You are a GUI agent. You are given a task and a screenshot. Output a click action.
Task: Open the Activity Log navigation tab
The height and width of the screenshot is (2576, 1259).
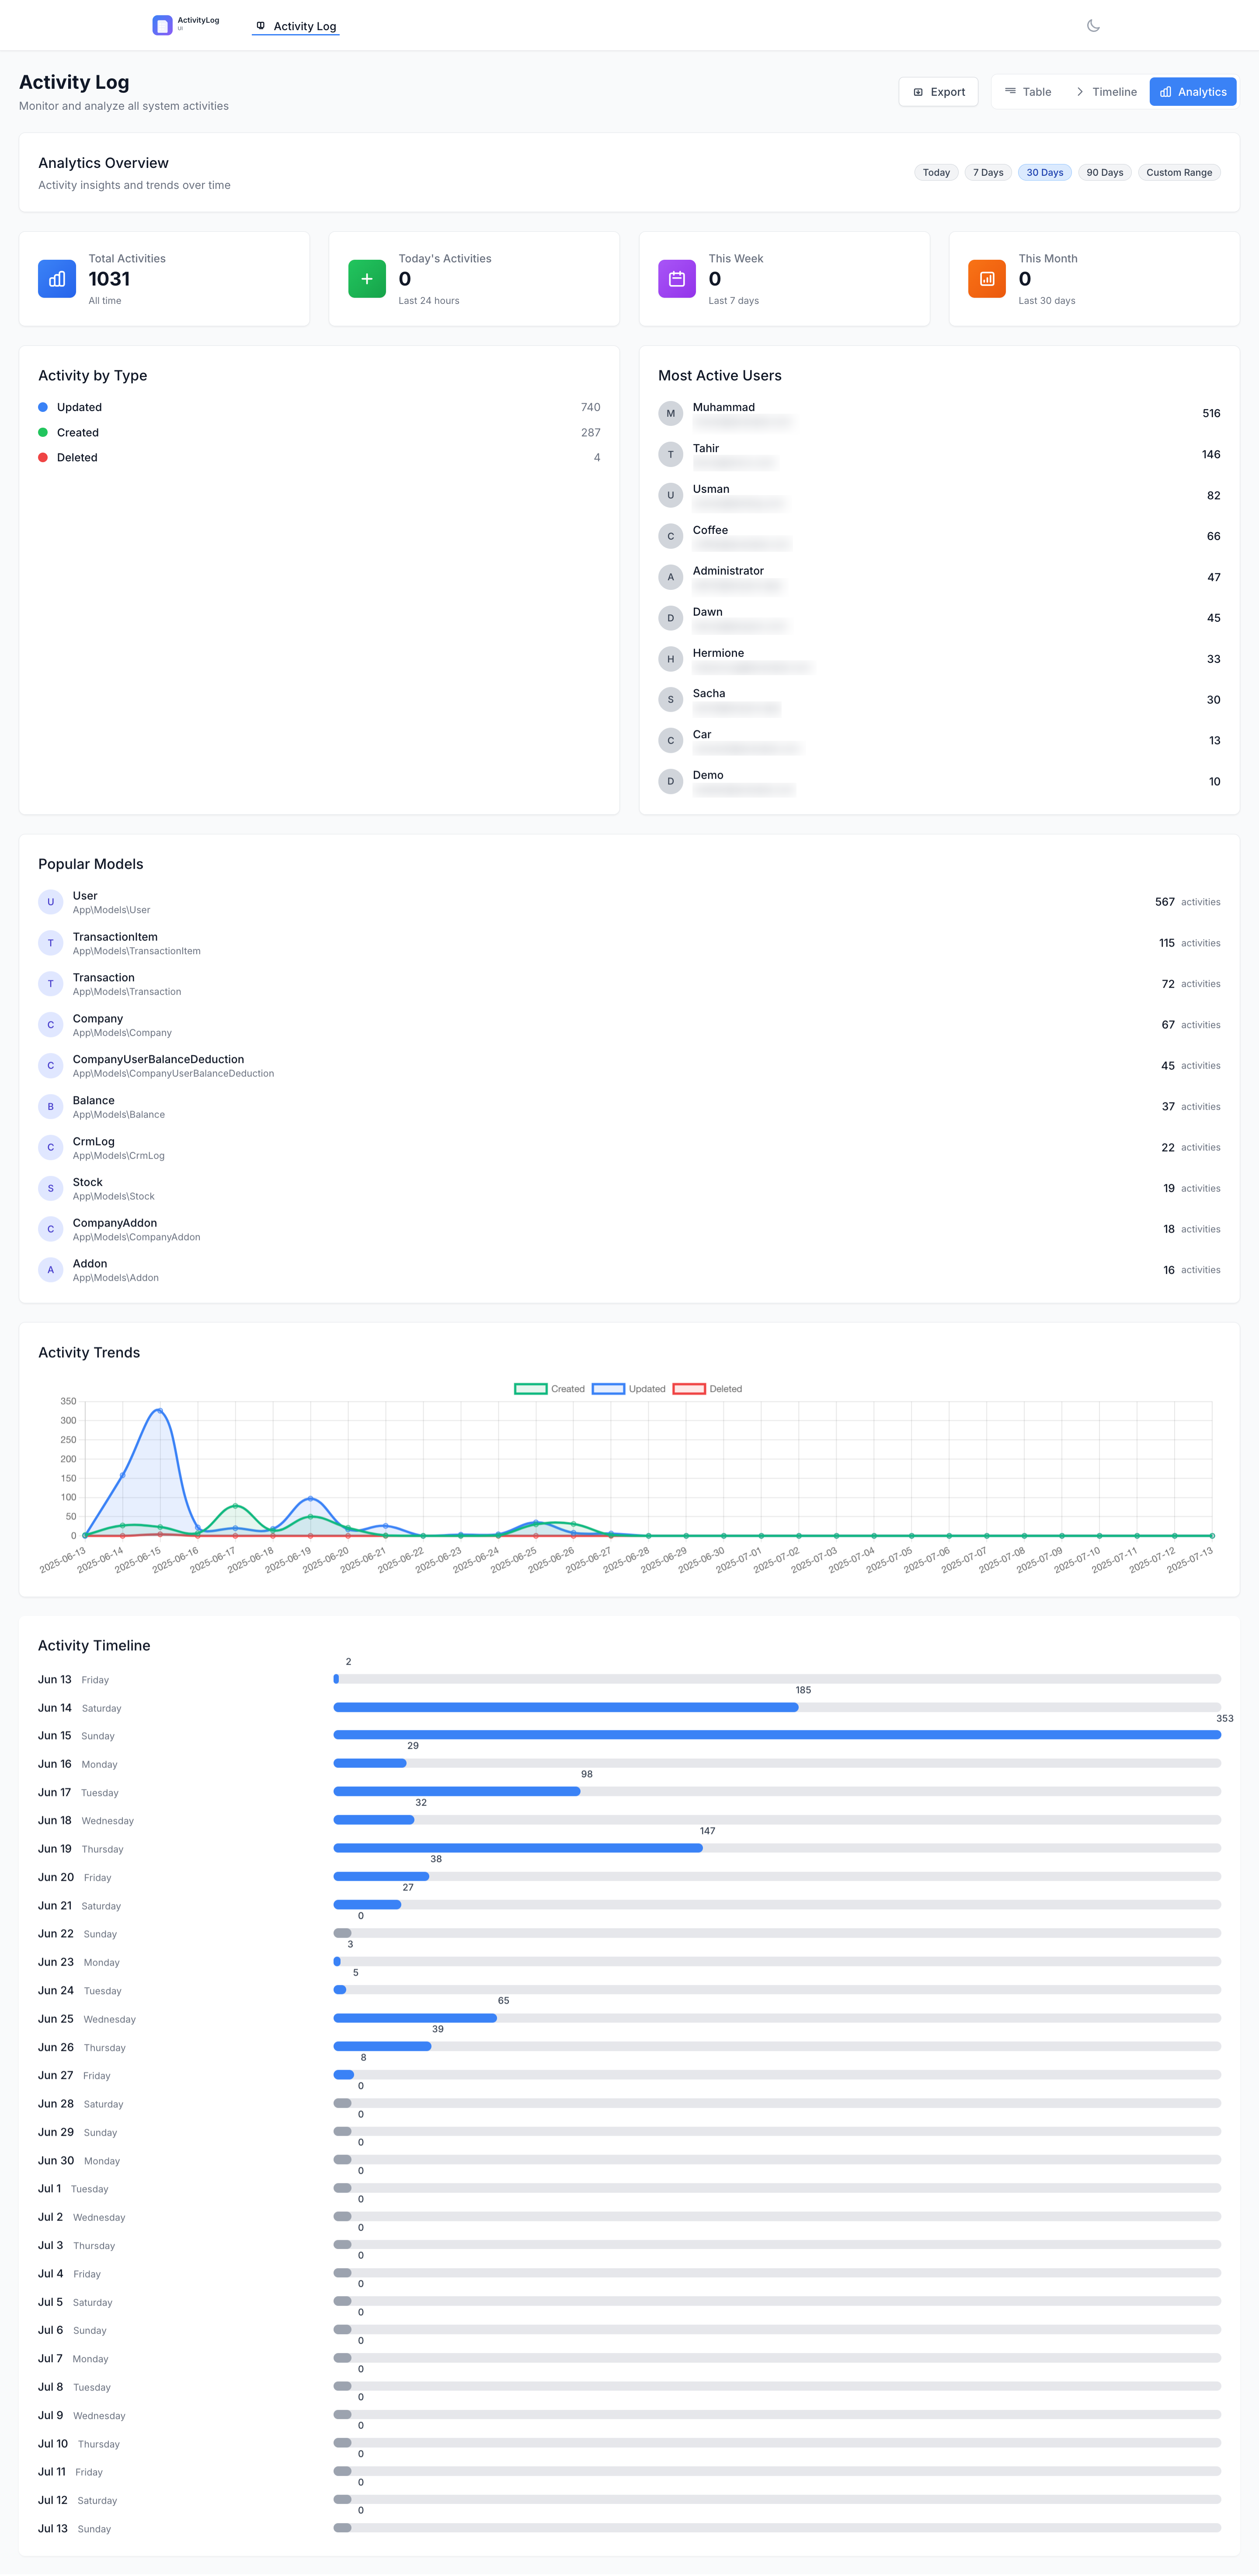[295, 26]
